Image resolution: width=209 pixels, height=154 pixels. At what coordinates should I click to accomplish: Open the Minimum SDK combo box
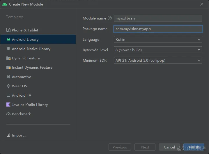tap(158, 60)
